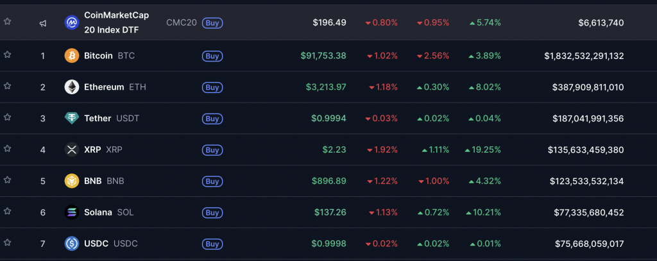Open the BNB coin name link

tap(94, 181)
